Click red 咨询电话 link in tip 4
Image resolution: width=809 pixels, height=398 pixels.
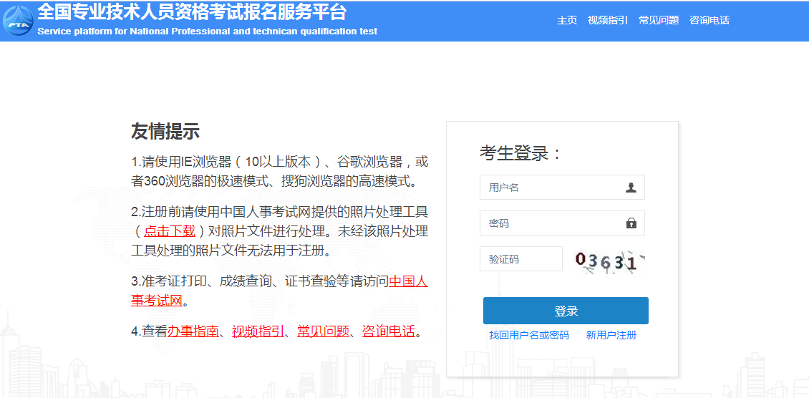pos(389,331)
